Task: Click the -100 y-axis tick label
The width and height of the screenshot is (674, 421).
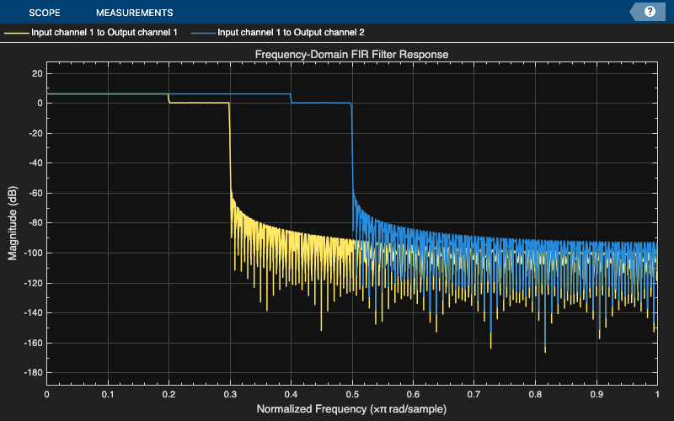Action: (33, 253)
